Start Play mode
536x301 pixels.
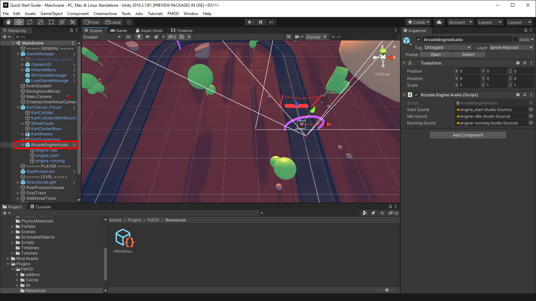coord(250,22)
